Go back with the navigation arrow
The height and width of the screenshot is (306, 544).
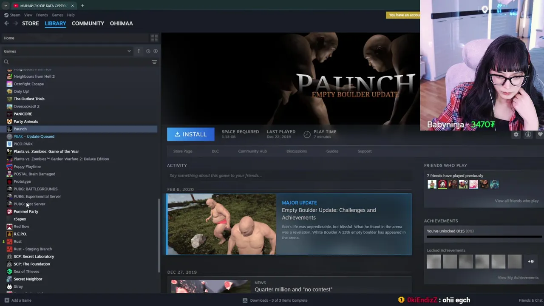pyautogui.click(x=6, y=23)
